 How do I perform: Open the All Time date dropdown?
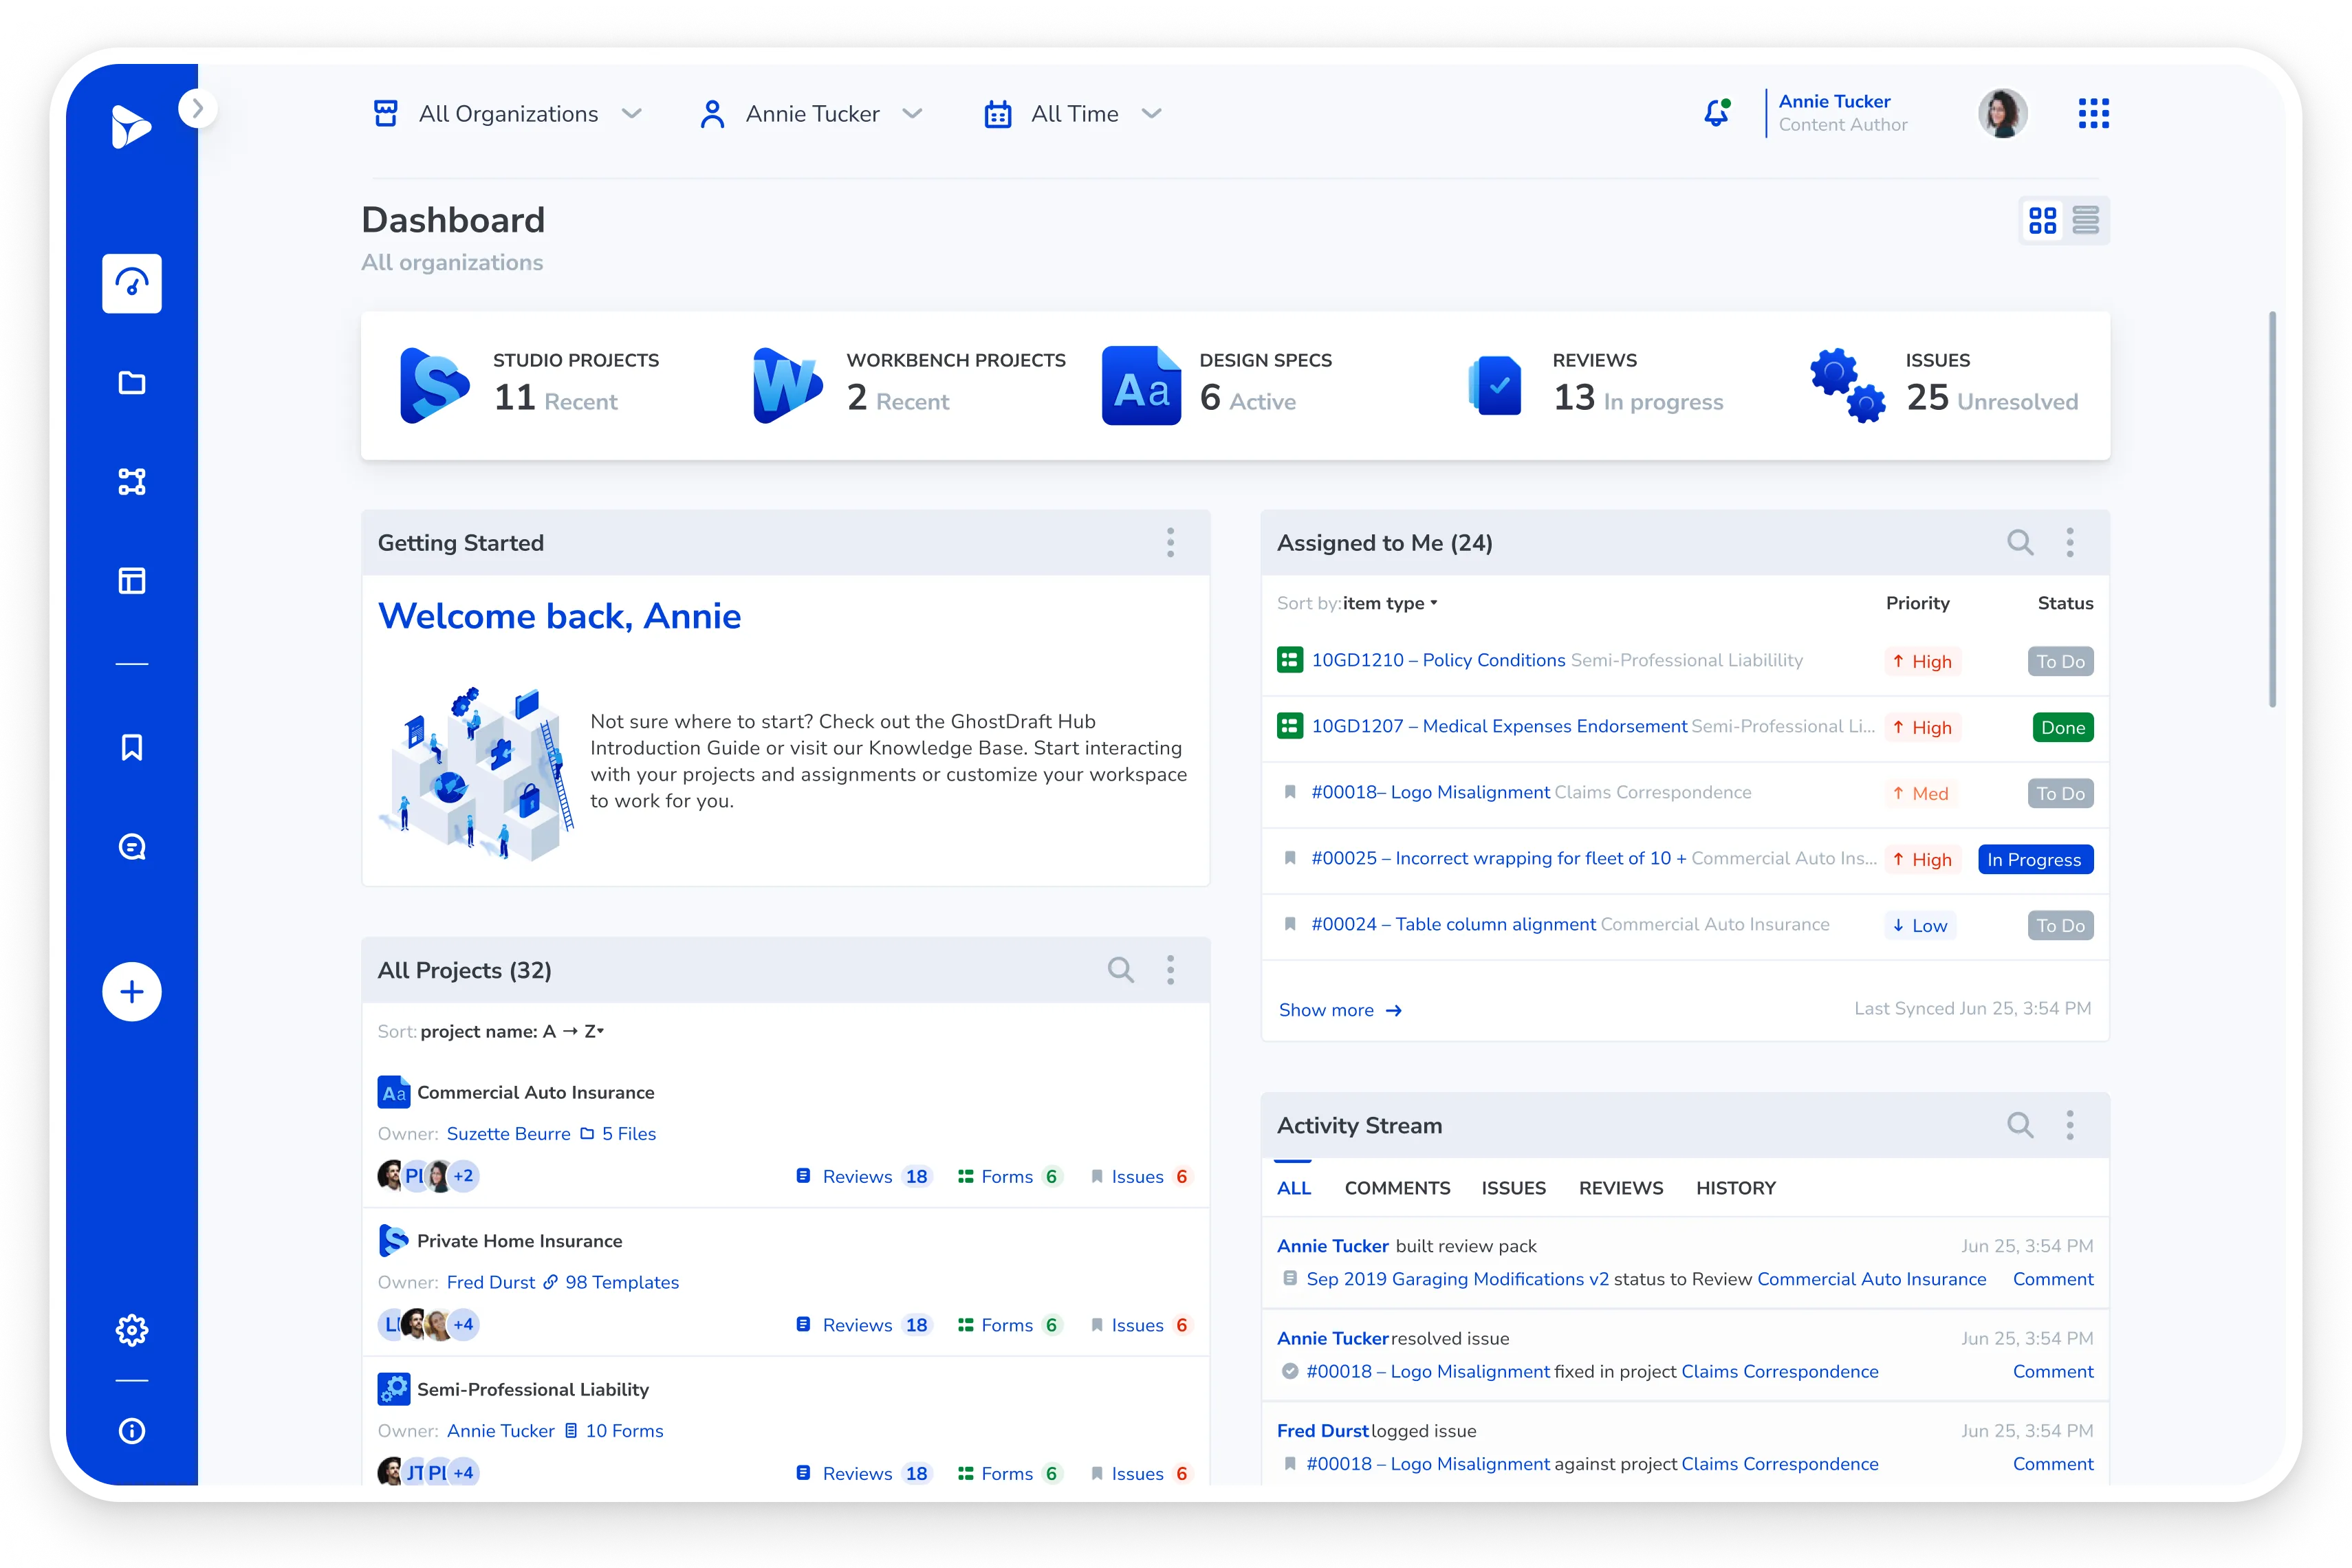click(1074, 114)
